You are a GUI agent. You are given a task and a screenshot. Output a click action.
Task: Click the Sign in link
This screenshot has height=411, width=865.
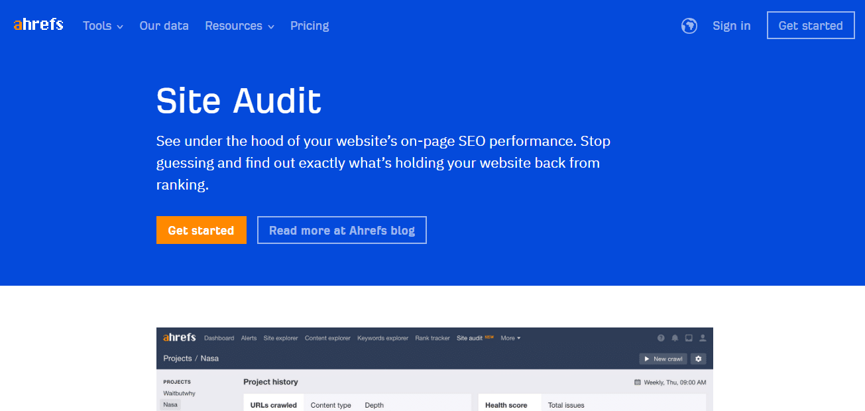(732, 26)
